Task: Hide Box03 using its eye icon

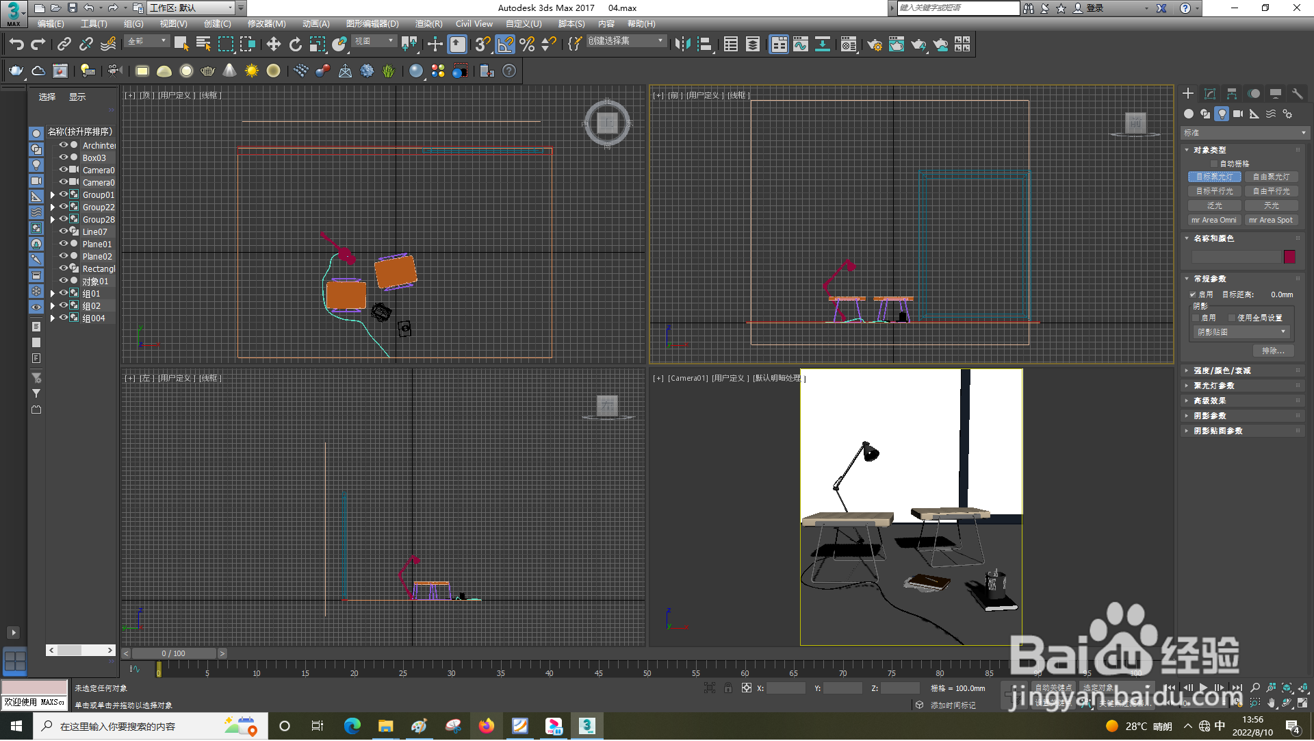Action: (63, 158)
